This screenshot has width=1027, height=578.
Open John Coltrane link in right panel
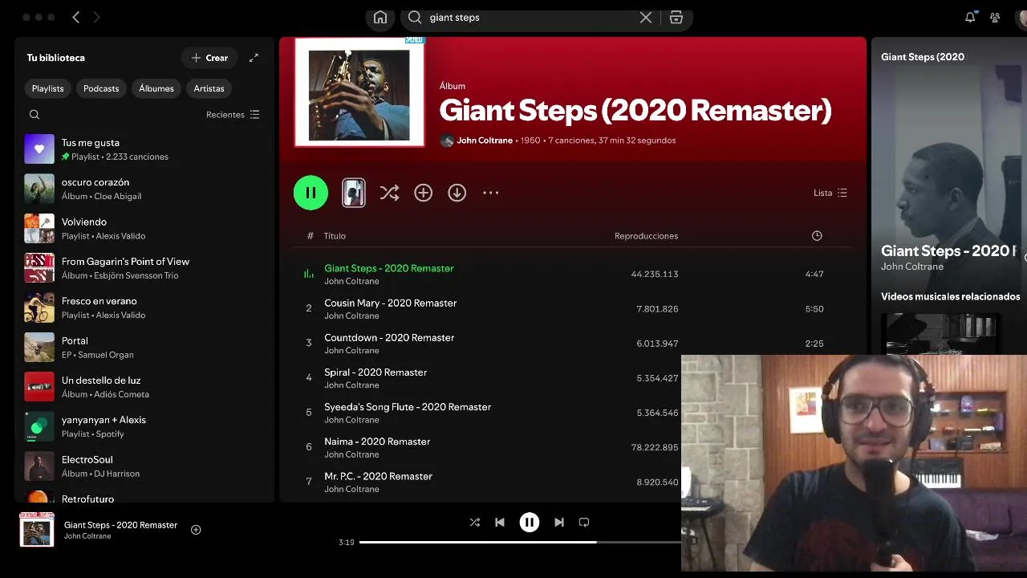[912, 267]
